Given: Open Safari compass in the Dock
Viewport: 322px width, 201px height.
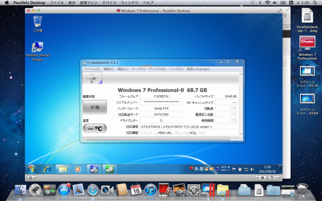Looking at the screenshot, I should click(93, 190).
